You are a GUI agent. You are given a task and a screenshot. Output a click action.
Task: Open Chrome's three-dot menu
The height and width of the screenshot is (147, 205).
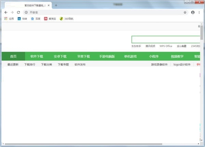[199, 12]
